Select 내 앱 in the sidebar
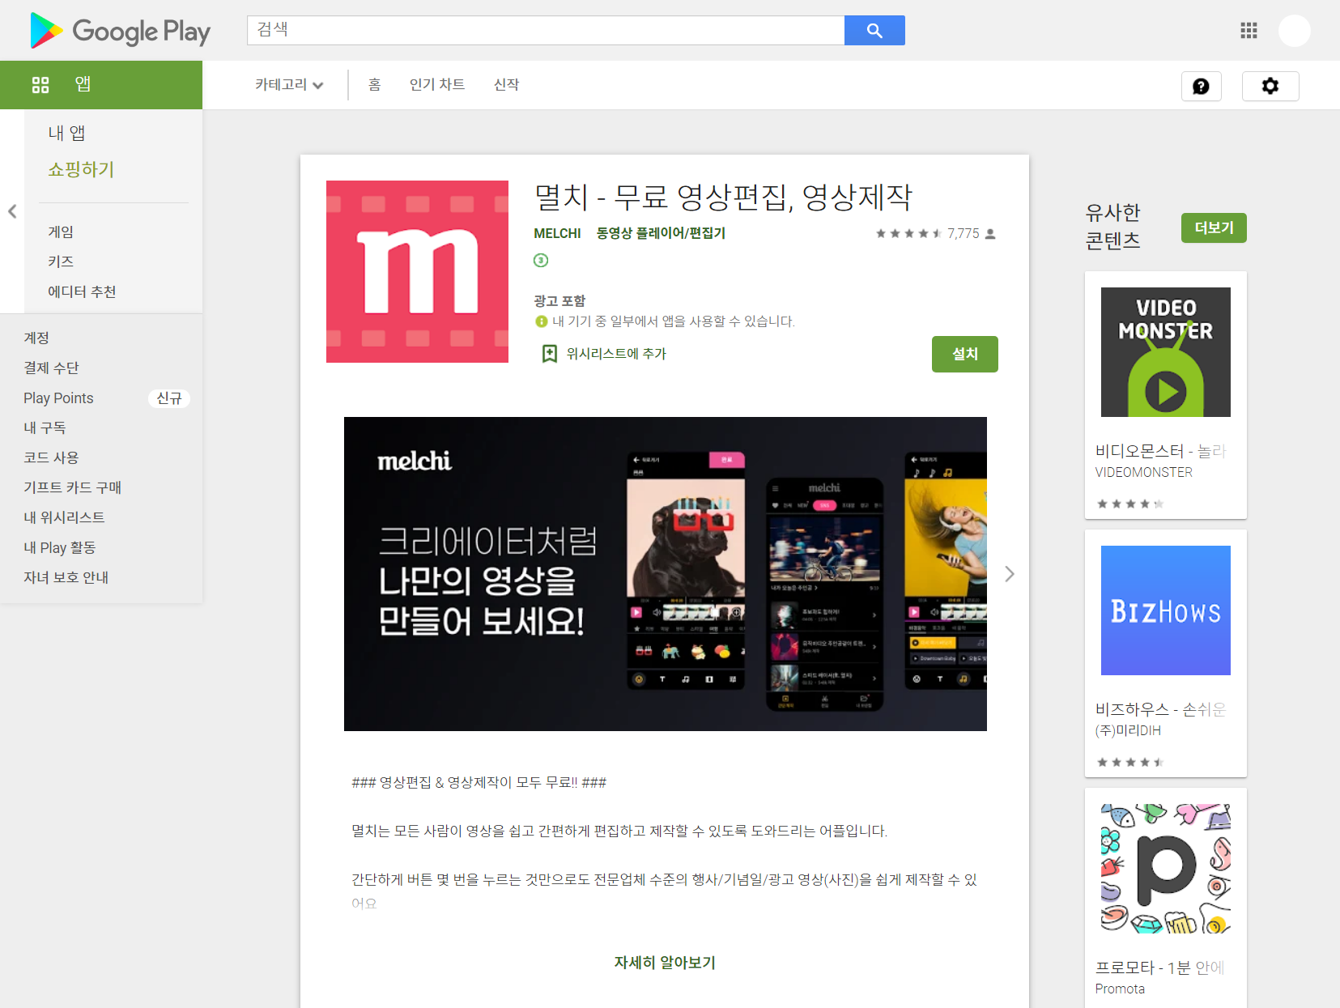This screenshot has width=1340, height=1008. 66,133
